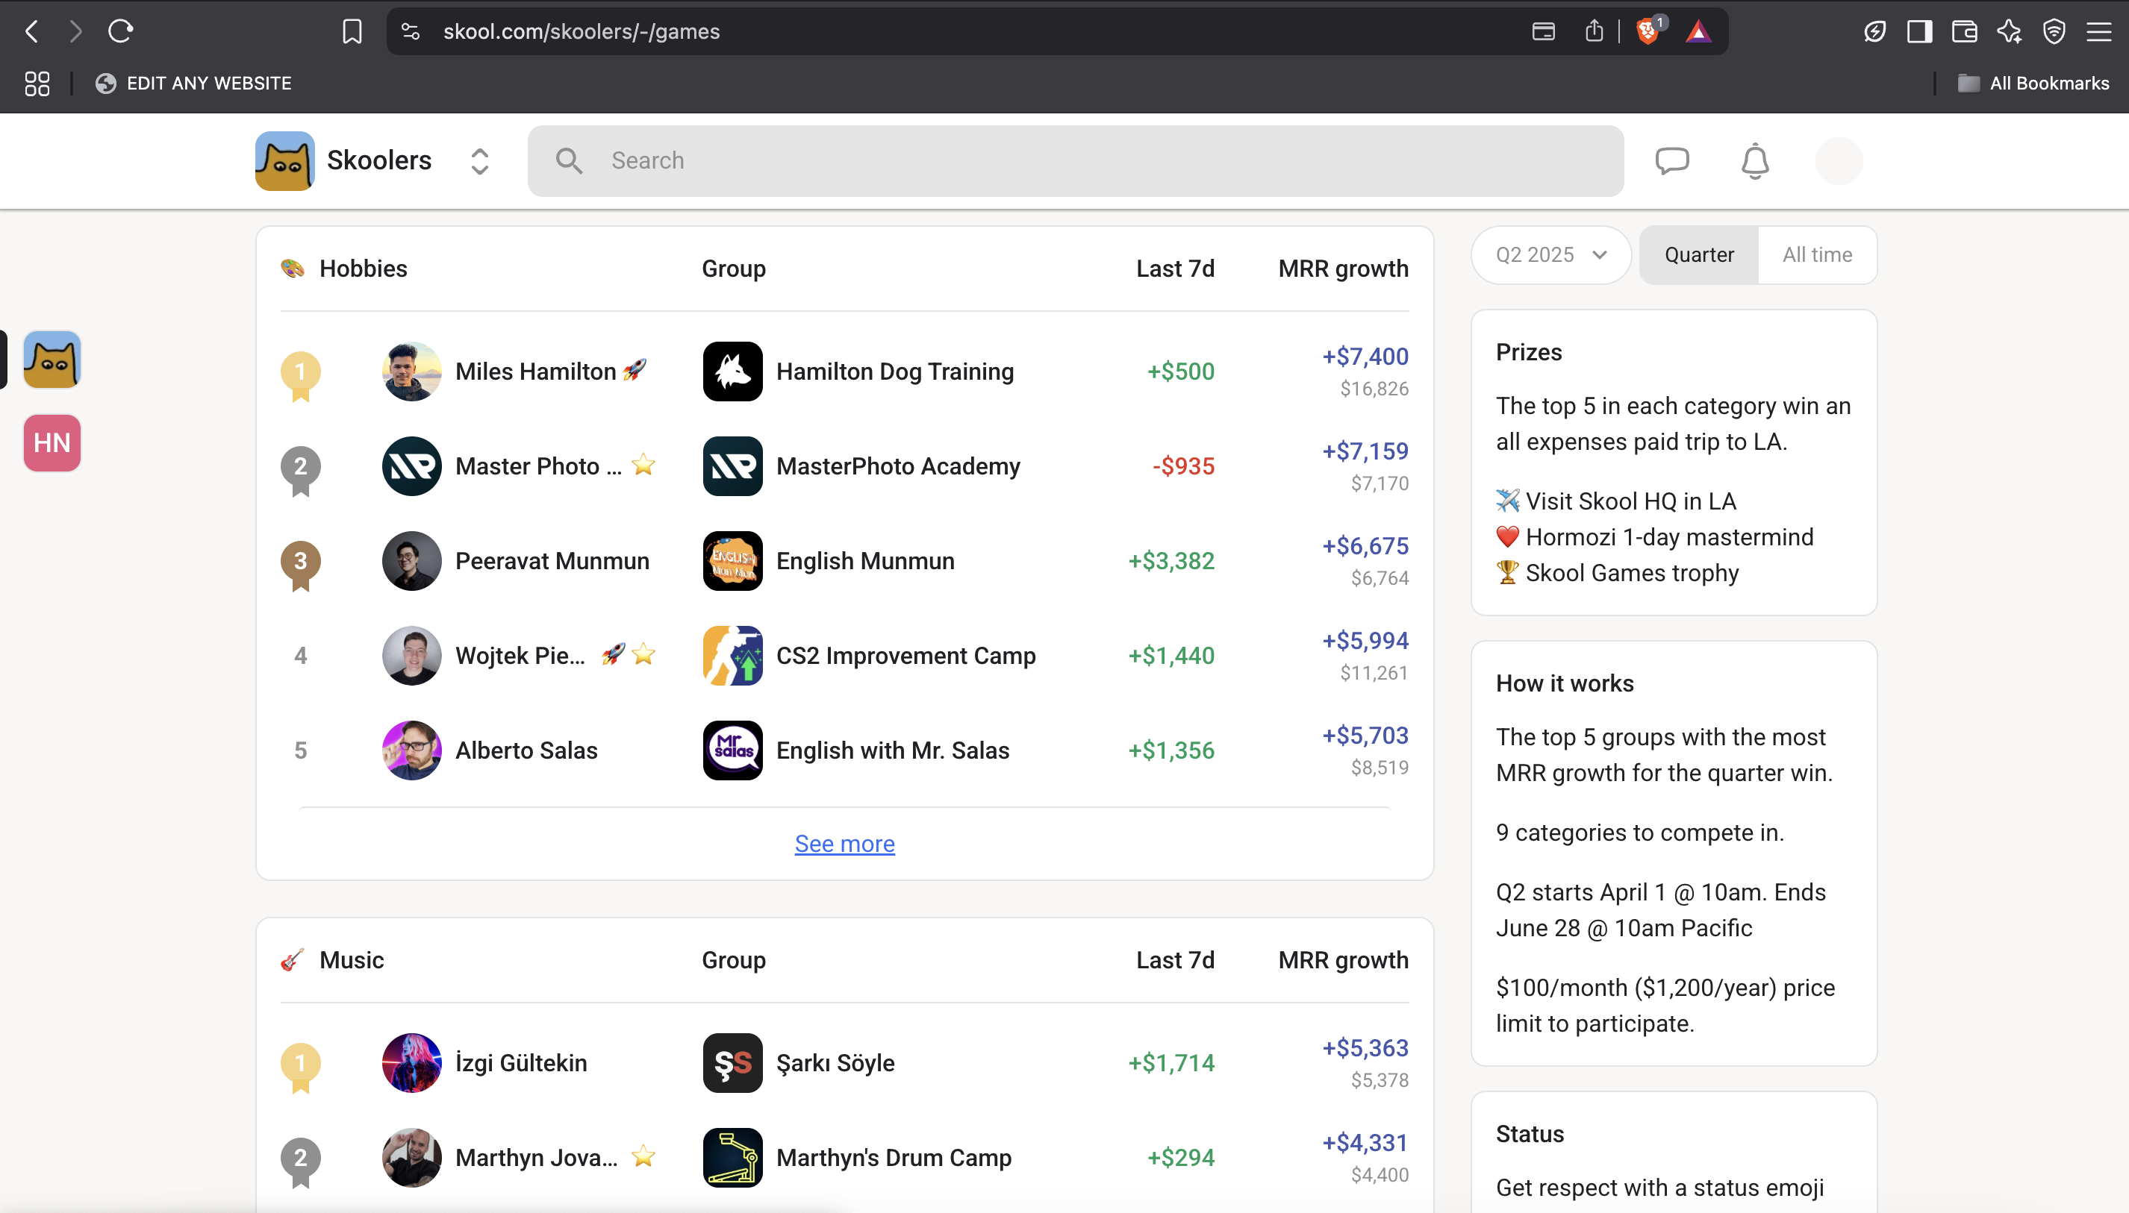Open Wojtek Pie... profile

click(520, 656)
